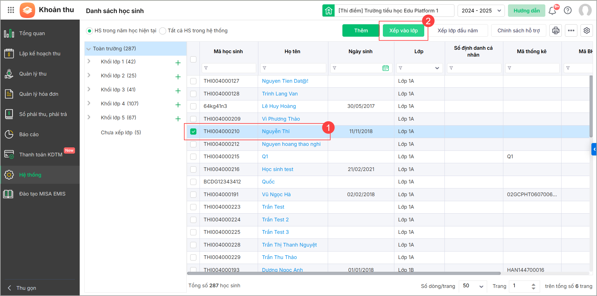Viewport: 597px width, 296px height.
Task: Collapse sidebar with Thu gọn
Action: [x=22, y=288]
